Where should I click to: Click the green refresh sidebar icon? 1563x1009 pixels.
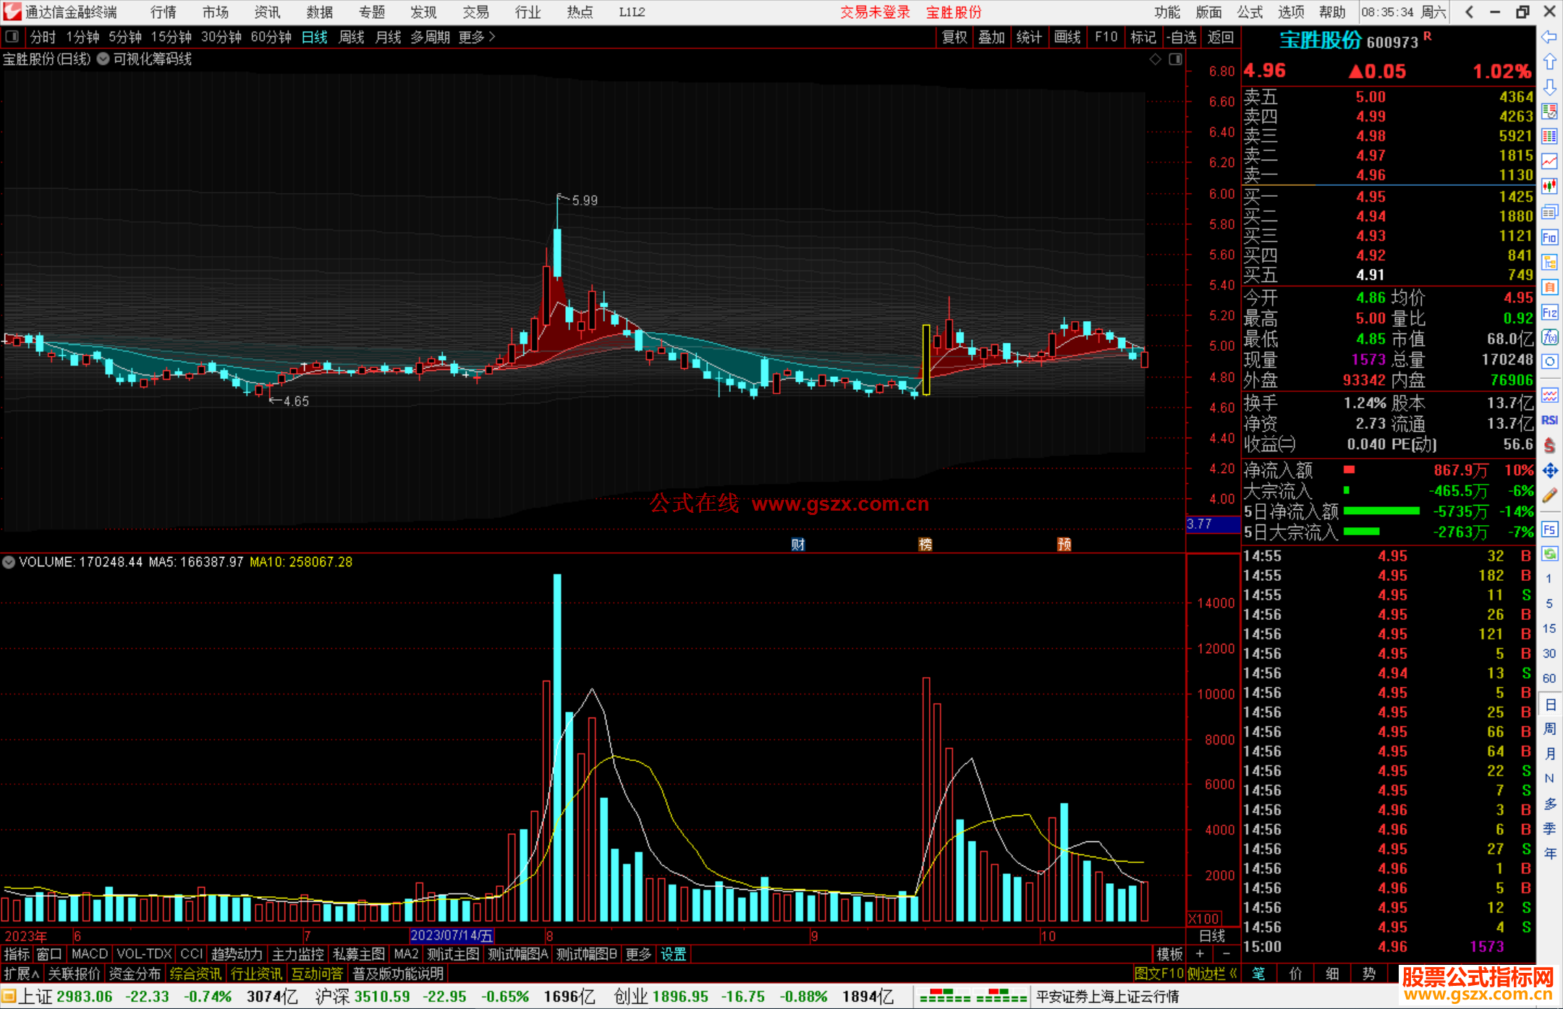1549,554
